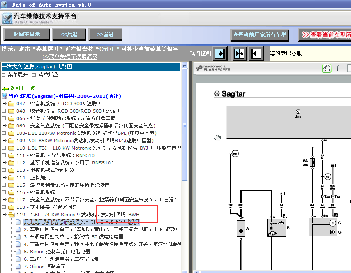Click the <<后退 back button

[69, 35]
